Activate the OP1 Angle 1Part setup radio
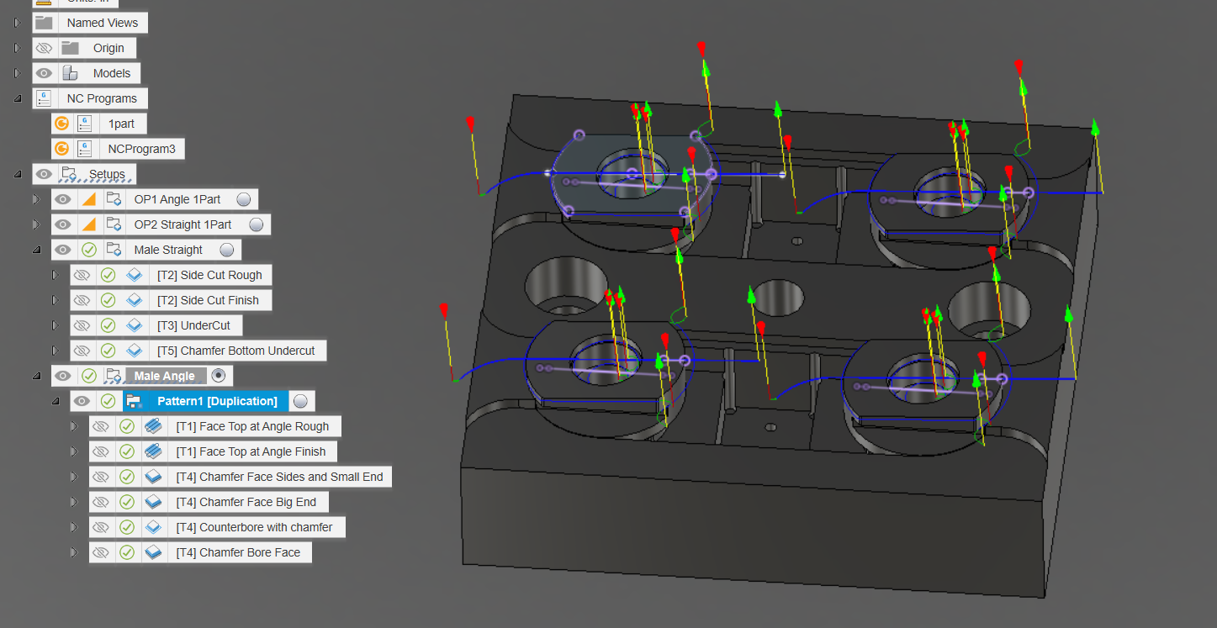Viewport: 1217px width, 628px height. tap(243, 199)
